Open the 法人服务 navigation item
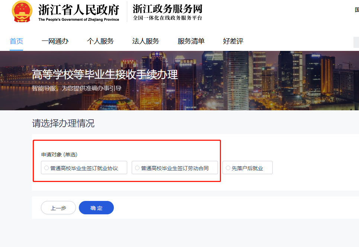 coord(146,41)
